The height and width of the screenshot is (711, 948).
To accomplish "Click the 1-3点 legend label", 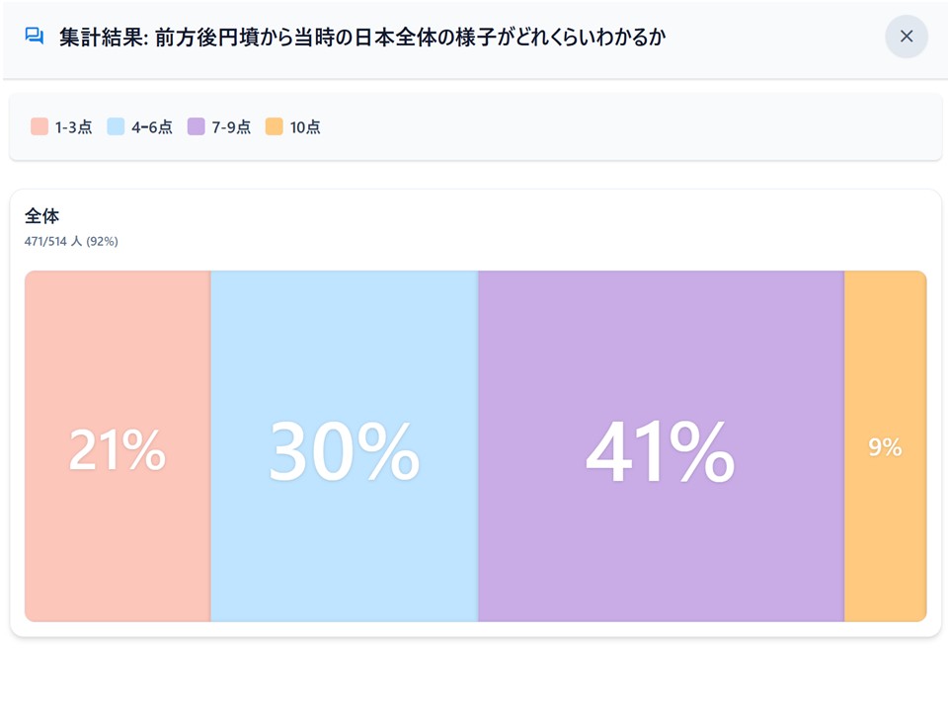I will click(73, 127).
